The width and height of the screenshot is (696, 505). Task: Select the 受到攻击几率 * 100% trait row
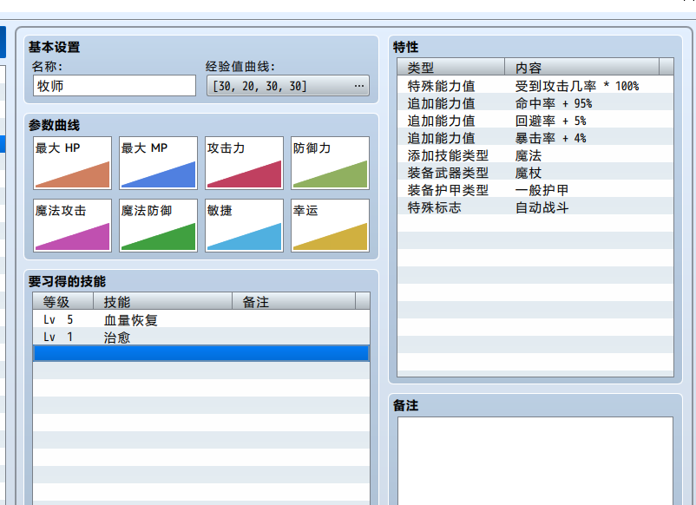pyautogui.click(x=535, y=85)
